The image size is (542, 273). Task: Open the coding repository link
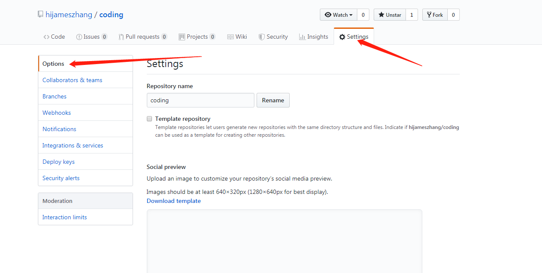point(111,15)
